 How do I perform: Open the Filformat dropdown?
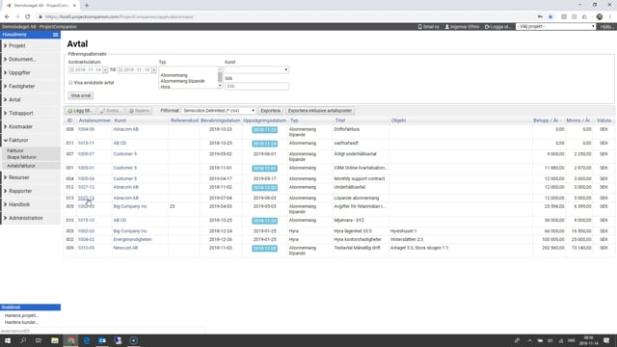pyautogui.click(x=219, y=111)
